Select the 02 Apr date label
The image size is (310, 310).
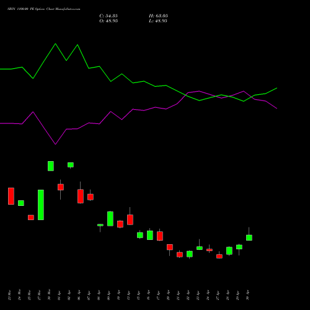[x=69, y=295]
